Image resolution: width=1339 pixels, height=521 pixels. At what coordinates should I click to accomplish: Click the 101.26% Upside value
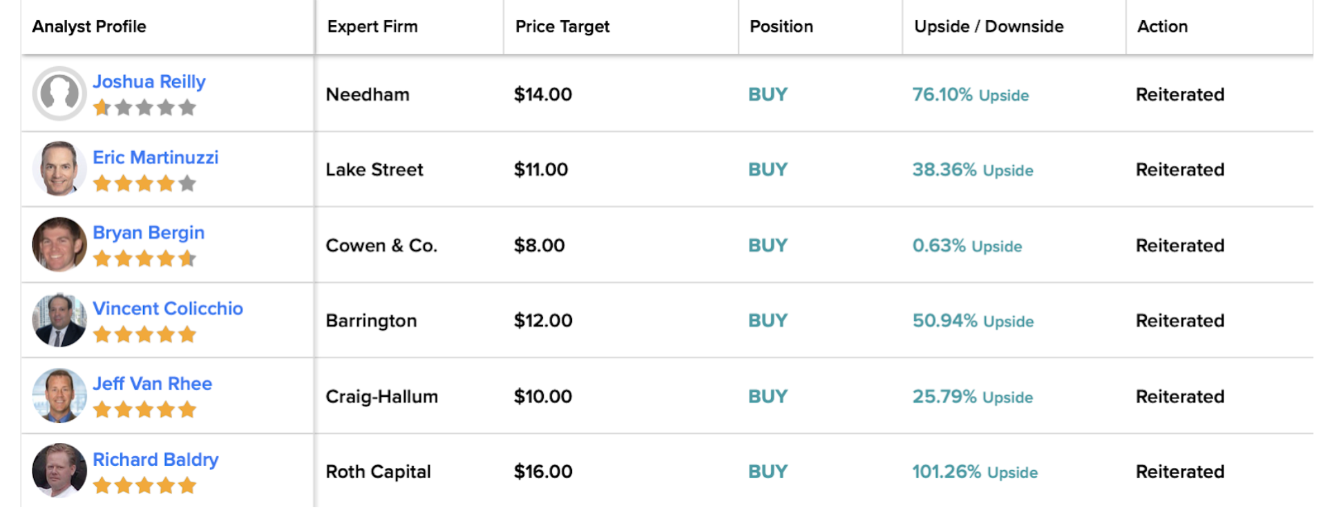coord(975,472)
